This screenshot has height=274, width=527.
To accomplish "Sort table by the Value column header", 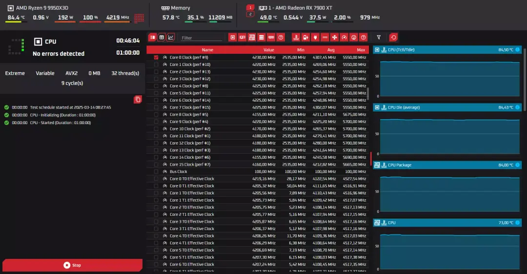I will click(x=268, y=50).
